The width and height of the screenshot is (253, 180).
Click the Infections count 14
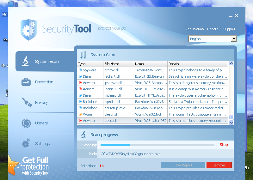(x=102, y=166)
